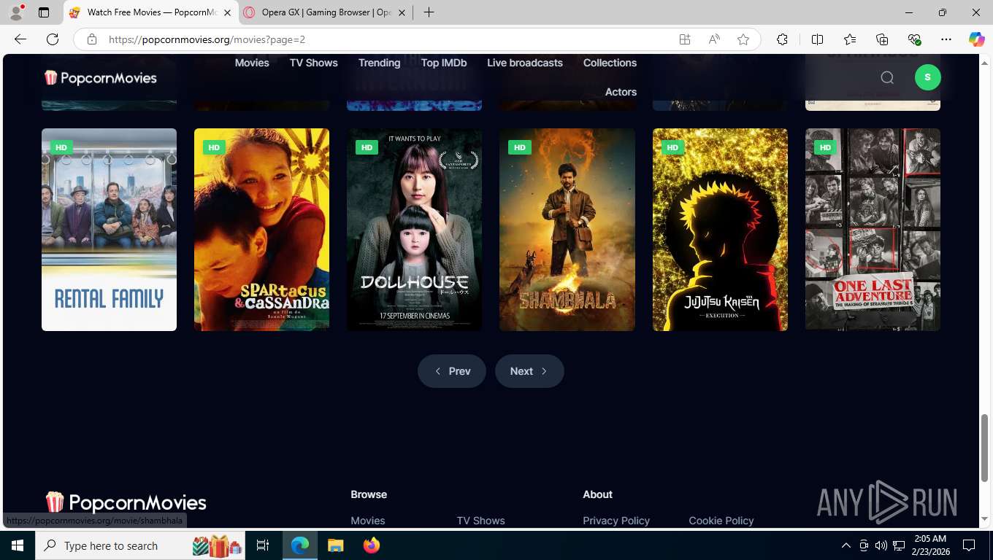Open Live broadcasts navigation item

pyautogui.click(x=525, y=63)
